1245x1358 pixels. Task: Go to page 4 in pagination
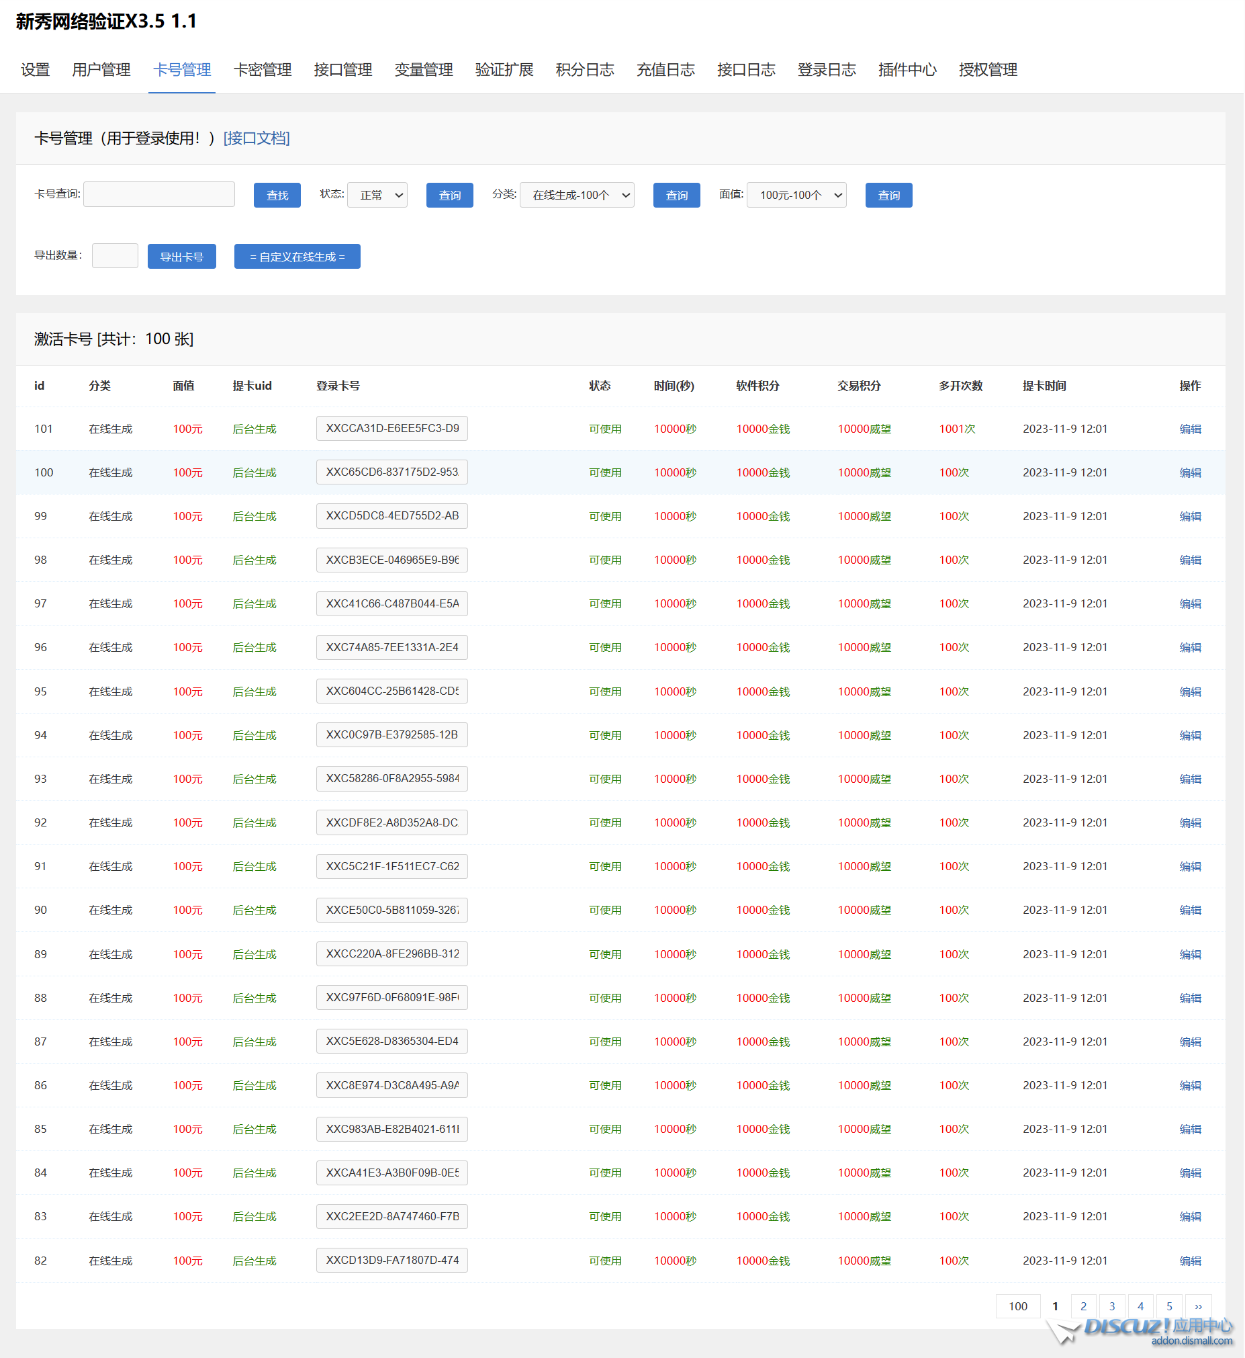pos(1142,1307)
